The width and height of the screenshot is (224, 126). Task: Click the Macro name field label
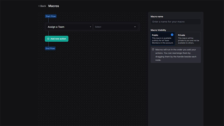tap(157, 16)
